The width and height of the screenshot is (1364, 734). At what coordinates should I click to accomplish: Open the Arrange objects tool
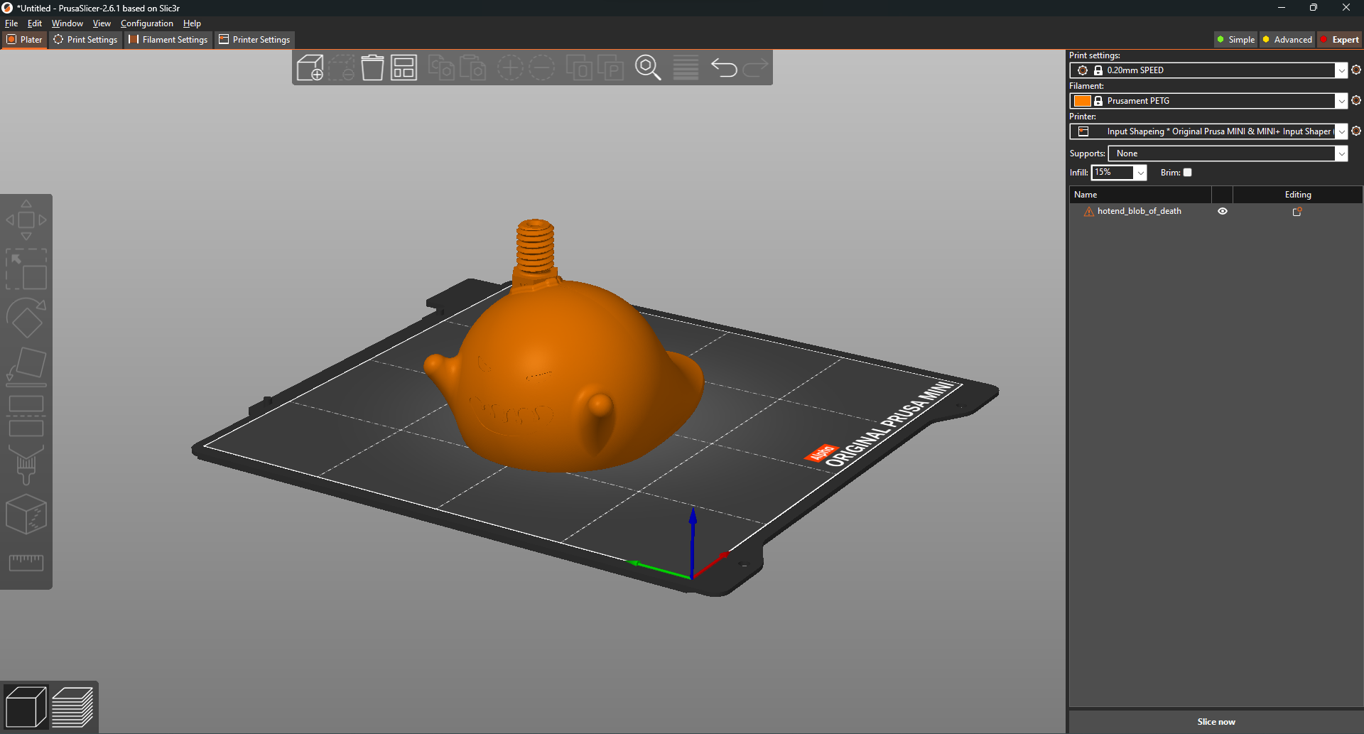coord(404,68)
